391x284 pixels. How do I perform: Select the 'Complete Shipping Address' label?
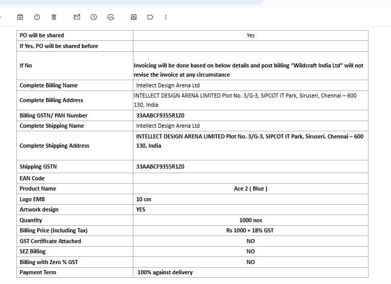point(54,146)
